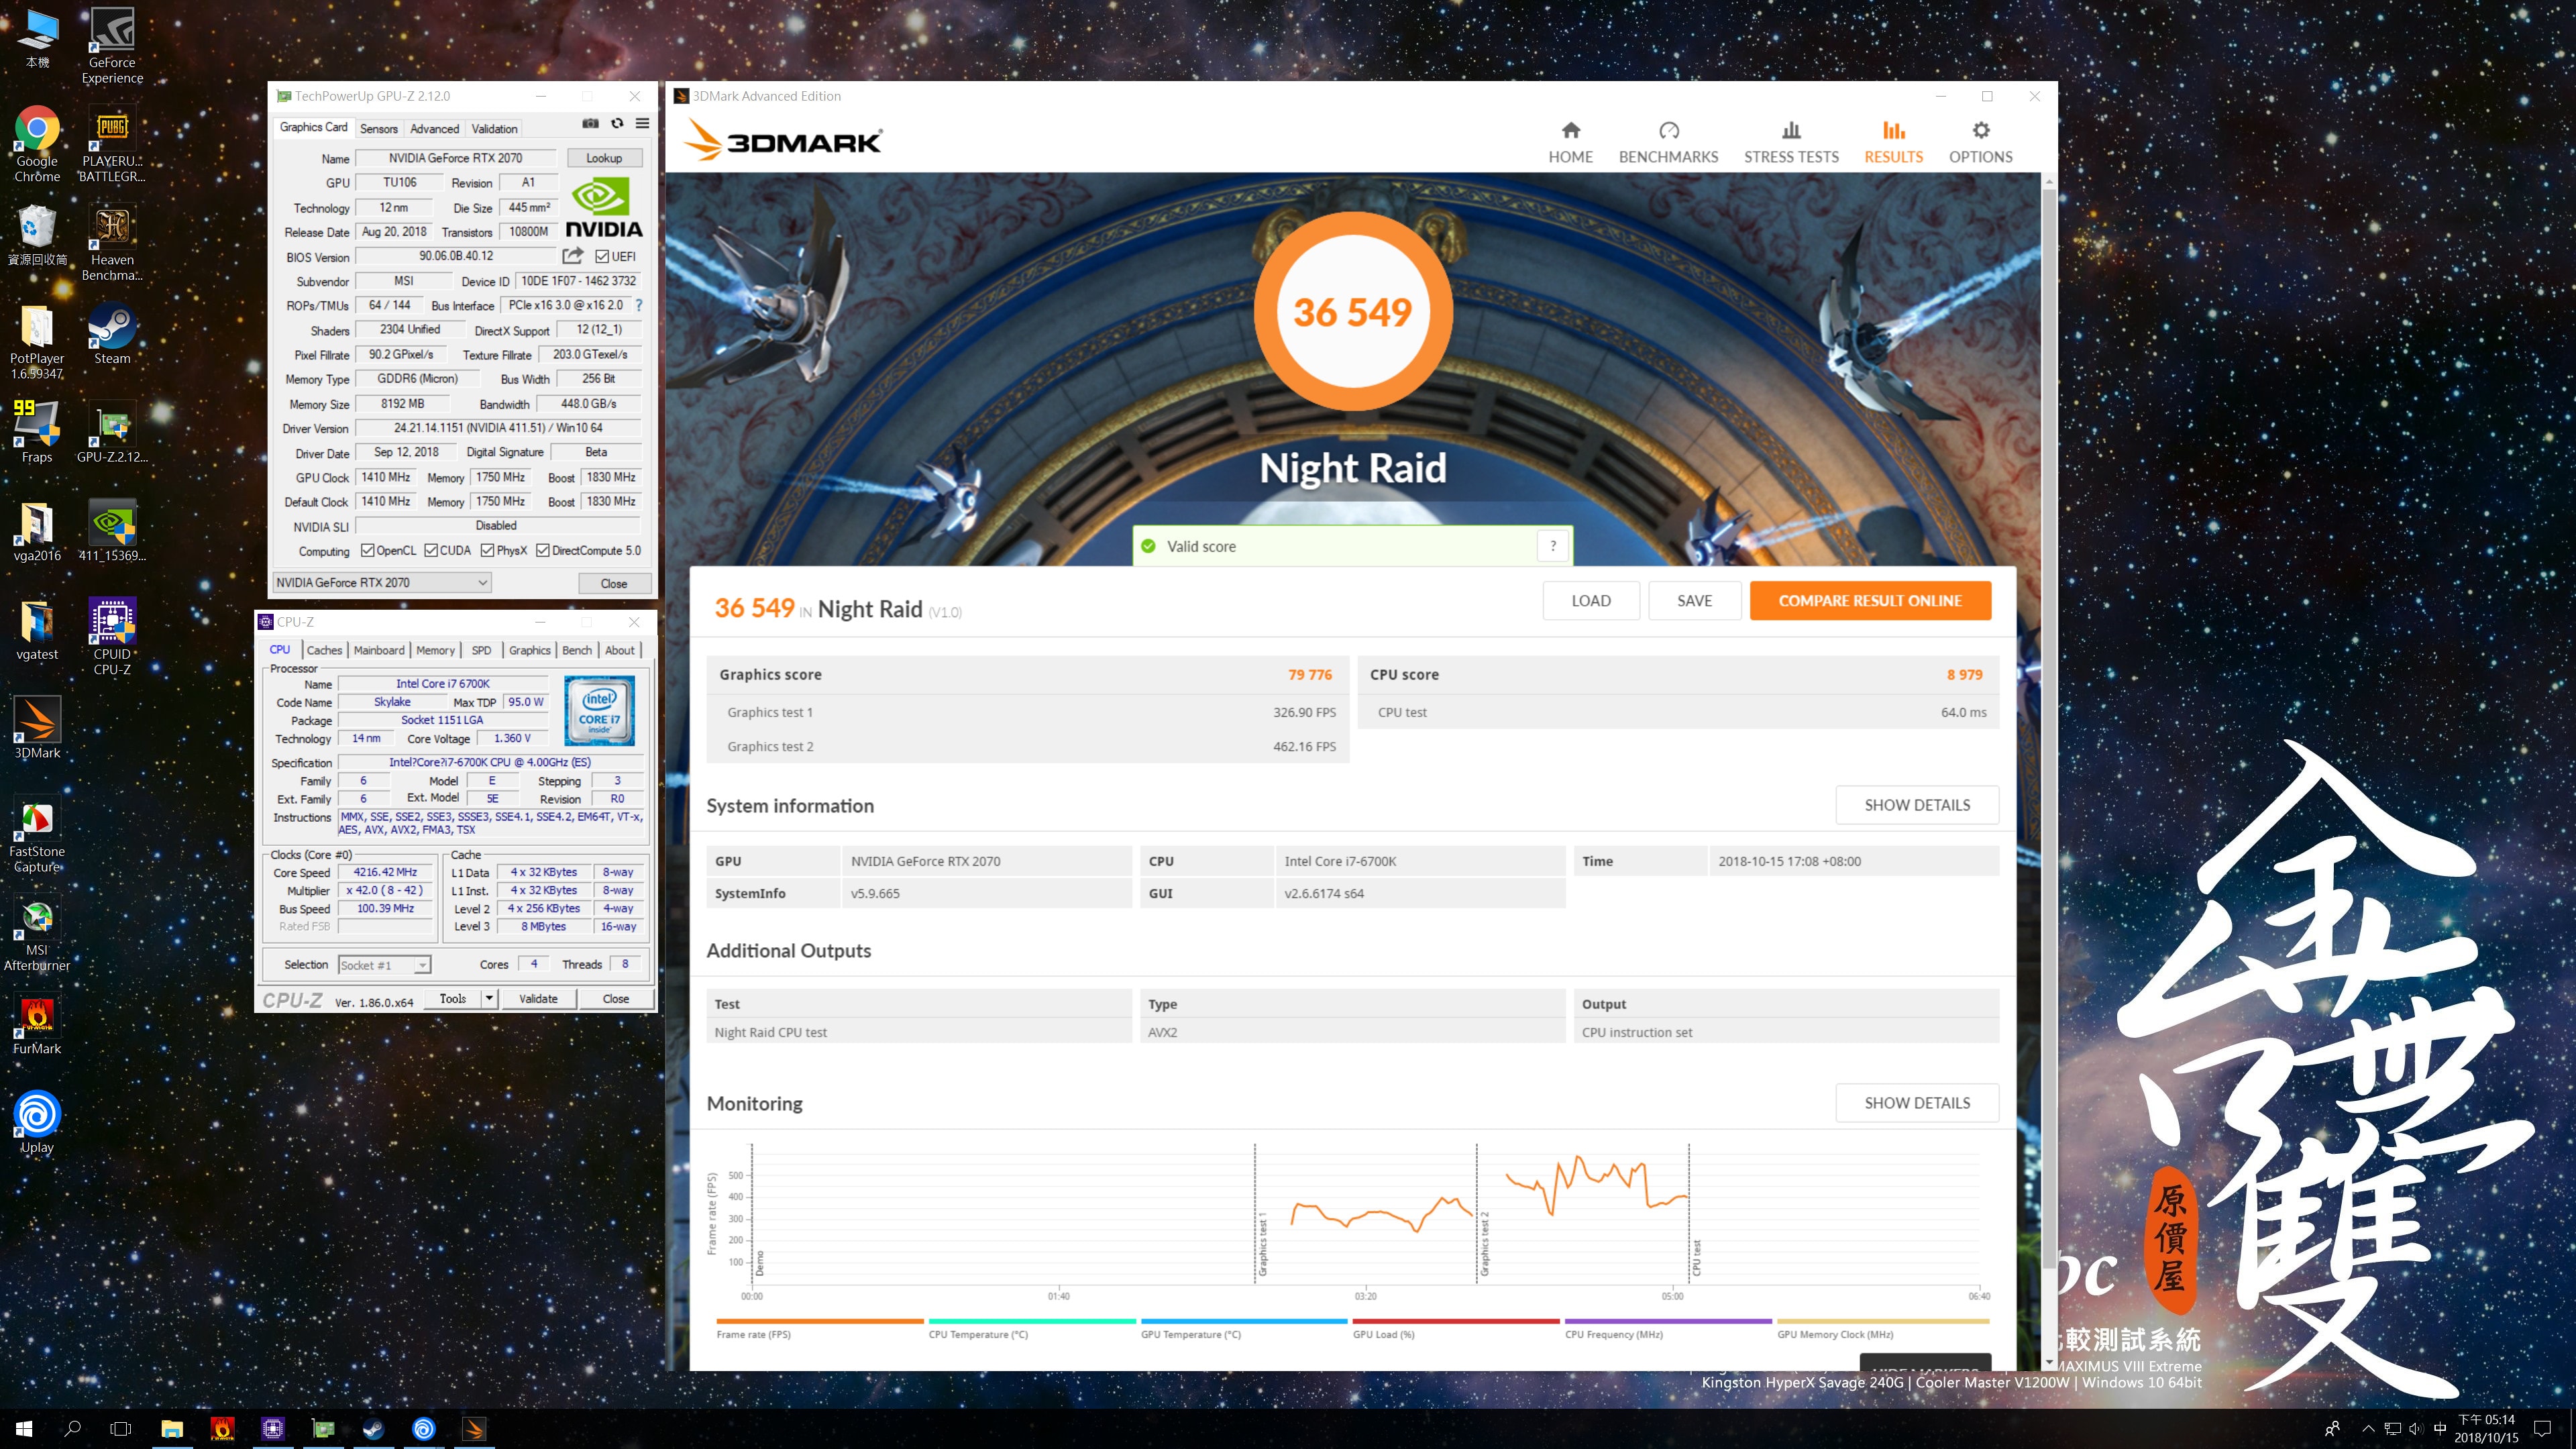This screenshot has height=1449, width=2576.
Task: Click the Validate button in CPU-Z
Action: (x=538, y=998)
